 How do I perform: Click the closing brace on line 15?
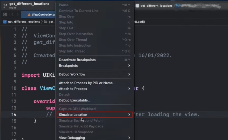(35, 121)
